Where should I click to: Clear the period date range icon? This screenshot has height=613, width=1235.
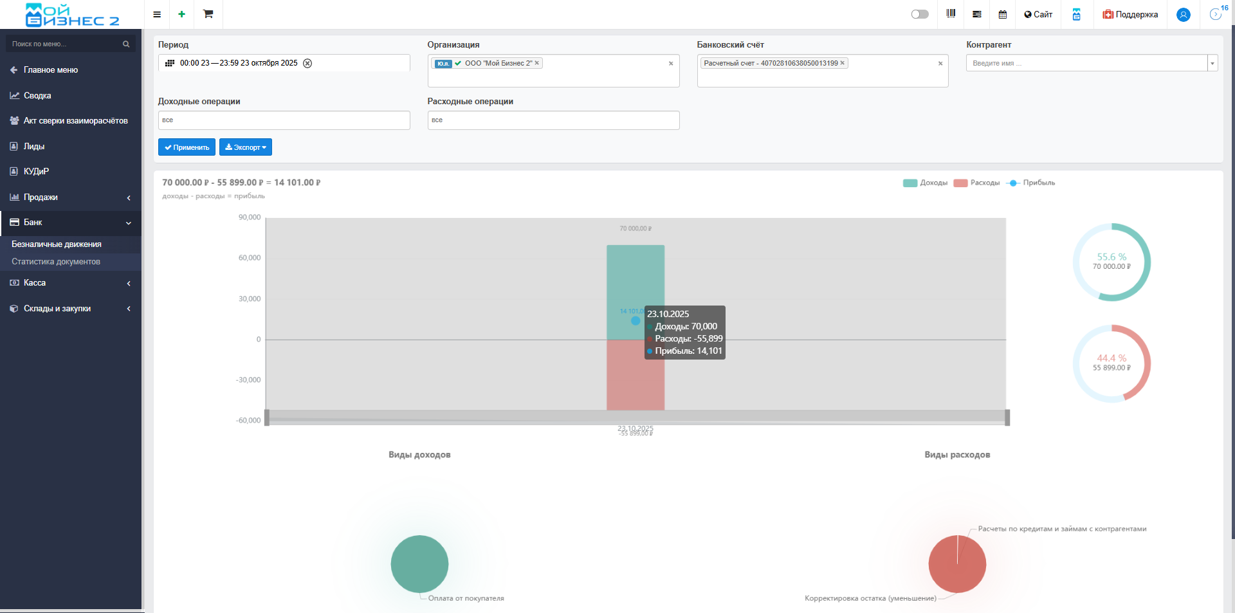pos(307,63)
